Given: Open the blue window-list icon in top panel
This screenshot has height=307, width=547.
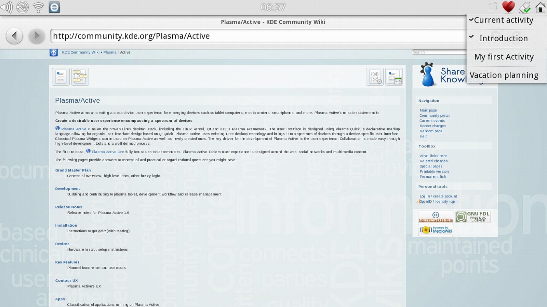Looking at the screenshot, I should 54,7.
